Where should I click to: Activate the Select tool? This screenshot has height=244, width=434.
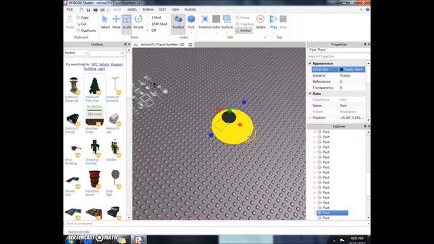105,22
